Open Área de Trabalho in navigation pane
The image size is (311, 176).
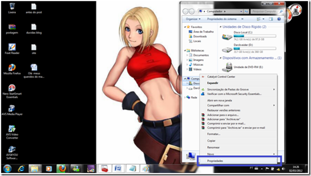point(201,32)
